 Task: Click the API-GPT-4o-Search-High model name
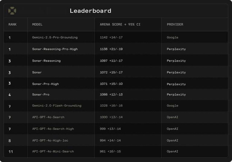[x=53, y=129]
